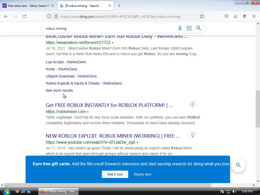
Task: Reload the current Bing page
Action: (x=24, y=17)
